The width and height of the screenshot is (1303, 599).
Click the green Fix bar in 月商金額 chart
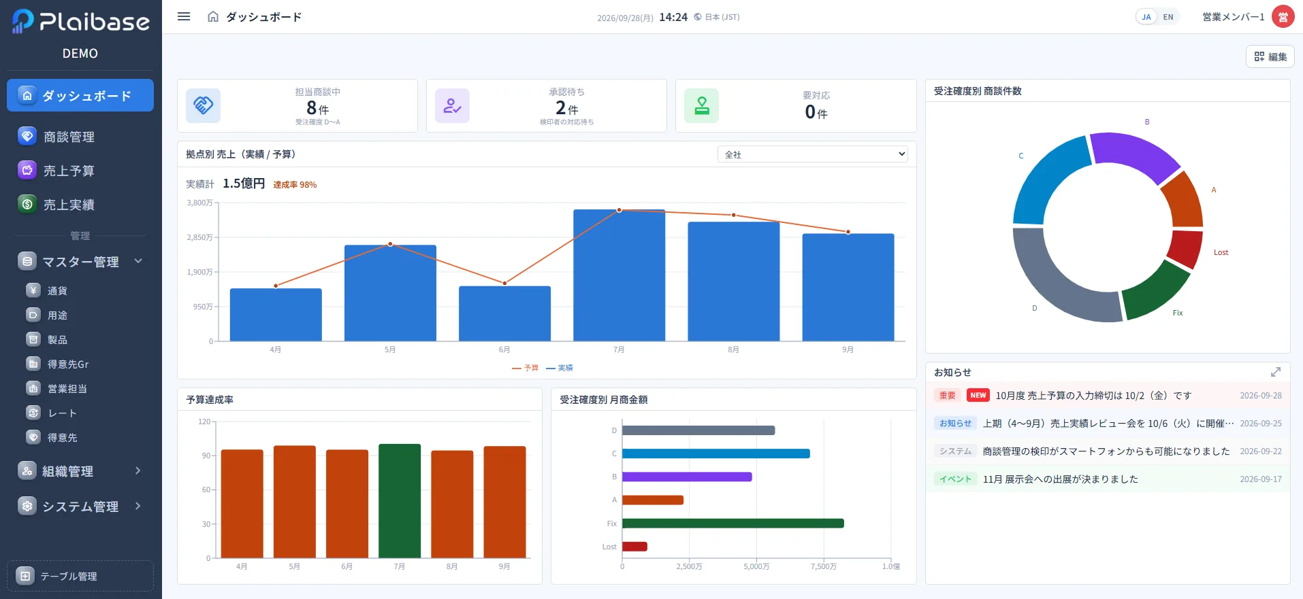click(733, 524)
